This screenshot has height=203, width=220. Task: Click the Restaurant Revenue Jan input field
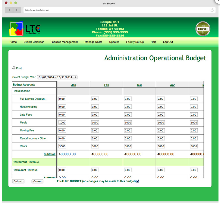(62, 170)
